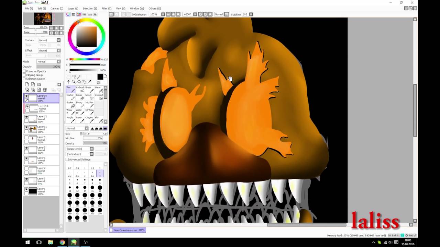Open the File menu
Image resolution: width=440 pixels, height=247 pixels.
(x=29, y=8)
